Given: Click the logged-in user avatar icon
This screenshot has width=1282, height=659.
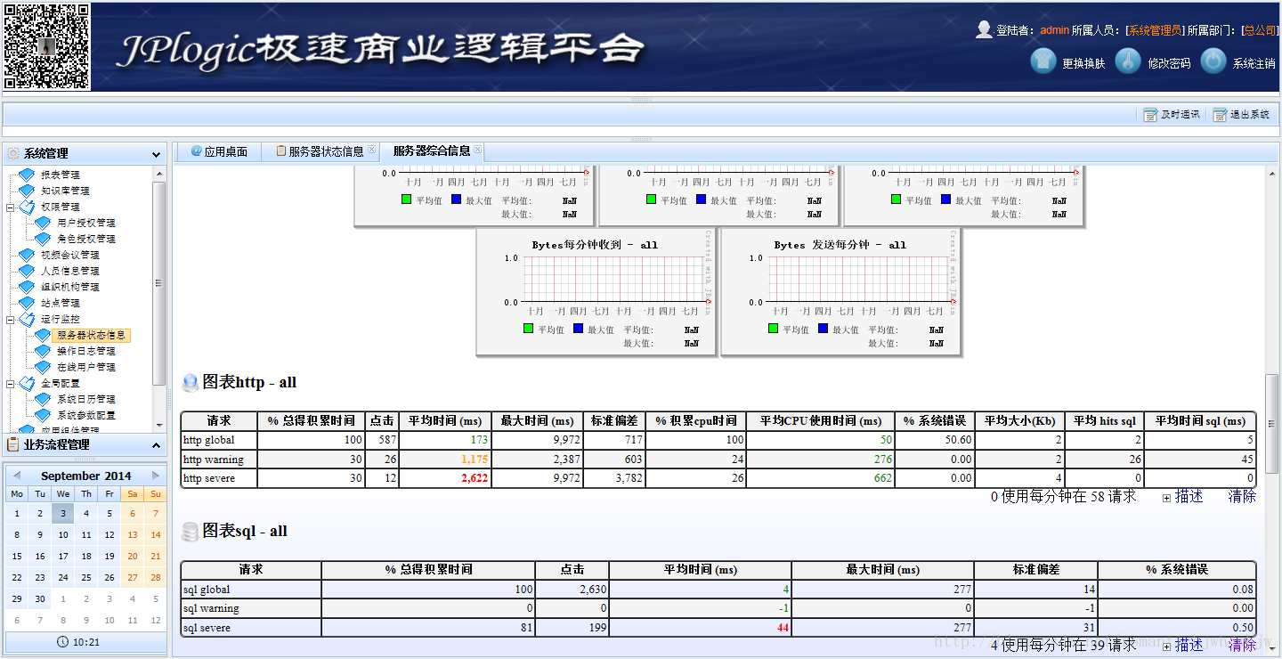Looking at the screenshot, I should coord(984,29).
